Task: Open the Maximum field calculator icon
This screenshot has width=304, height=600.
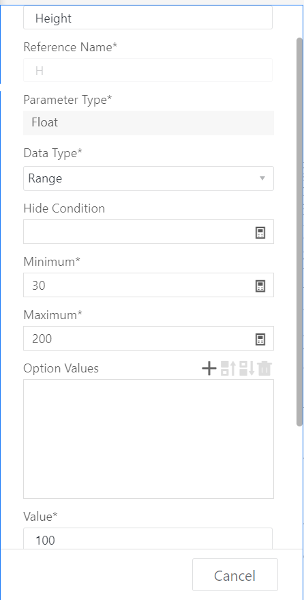Action: (x=260, y=339)
